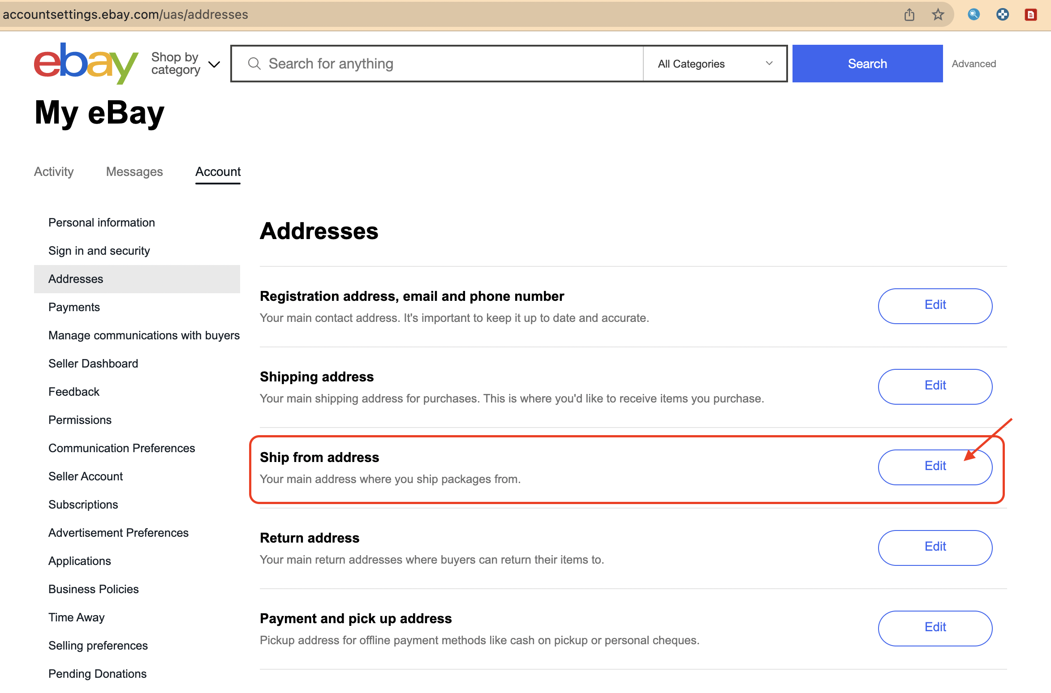Open Selling preferences
The image size is (1051, 693).
(98, 646)
